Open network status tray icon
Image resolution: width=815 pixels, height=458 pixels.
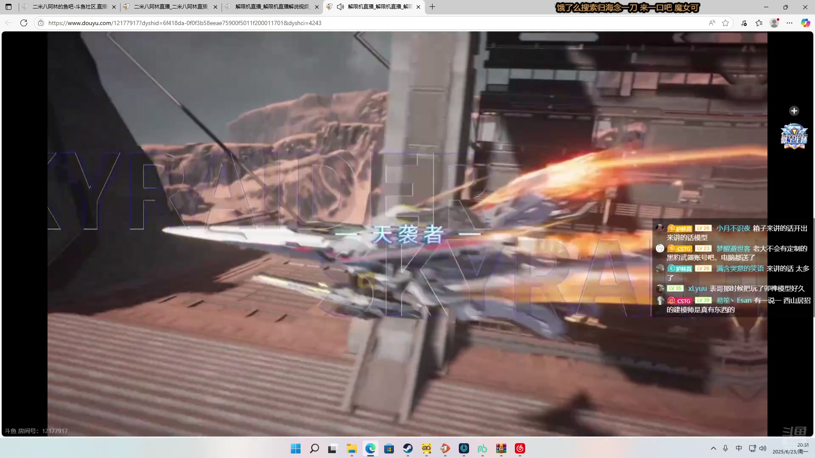click(x=752, y=448)
